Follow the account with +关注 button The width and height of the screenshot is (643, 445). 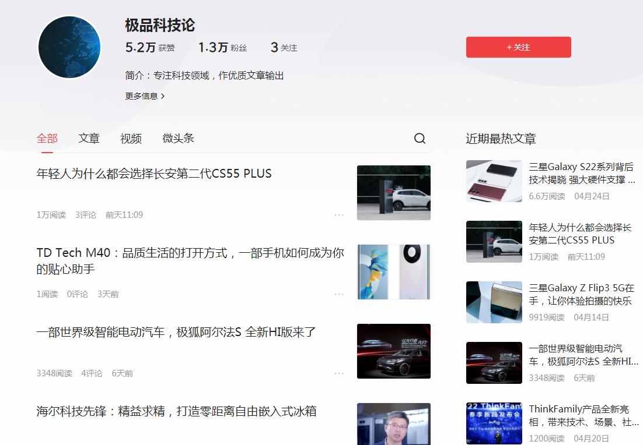pyautogui.click(x=518, y=47)
